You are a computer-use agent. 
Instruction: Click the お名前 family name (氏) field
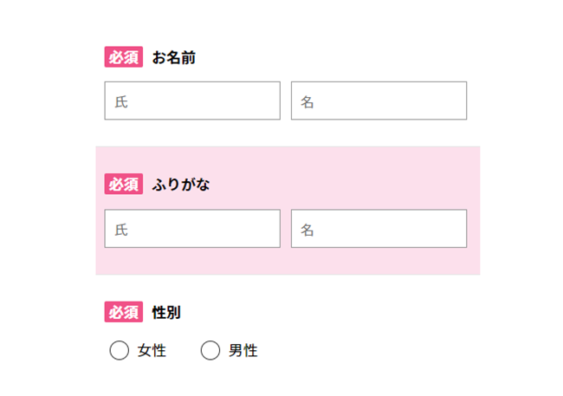pyautogui.click(x=192, y=101)
